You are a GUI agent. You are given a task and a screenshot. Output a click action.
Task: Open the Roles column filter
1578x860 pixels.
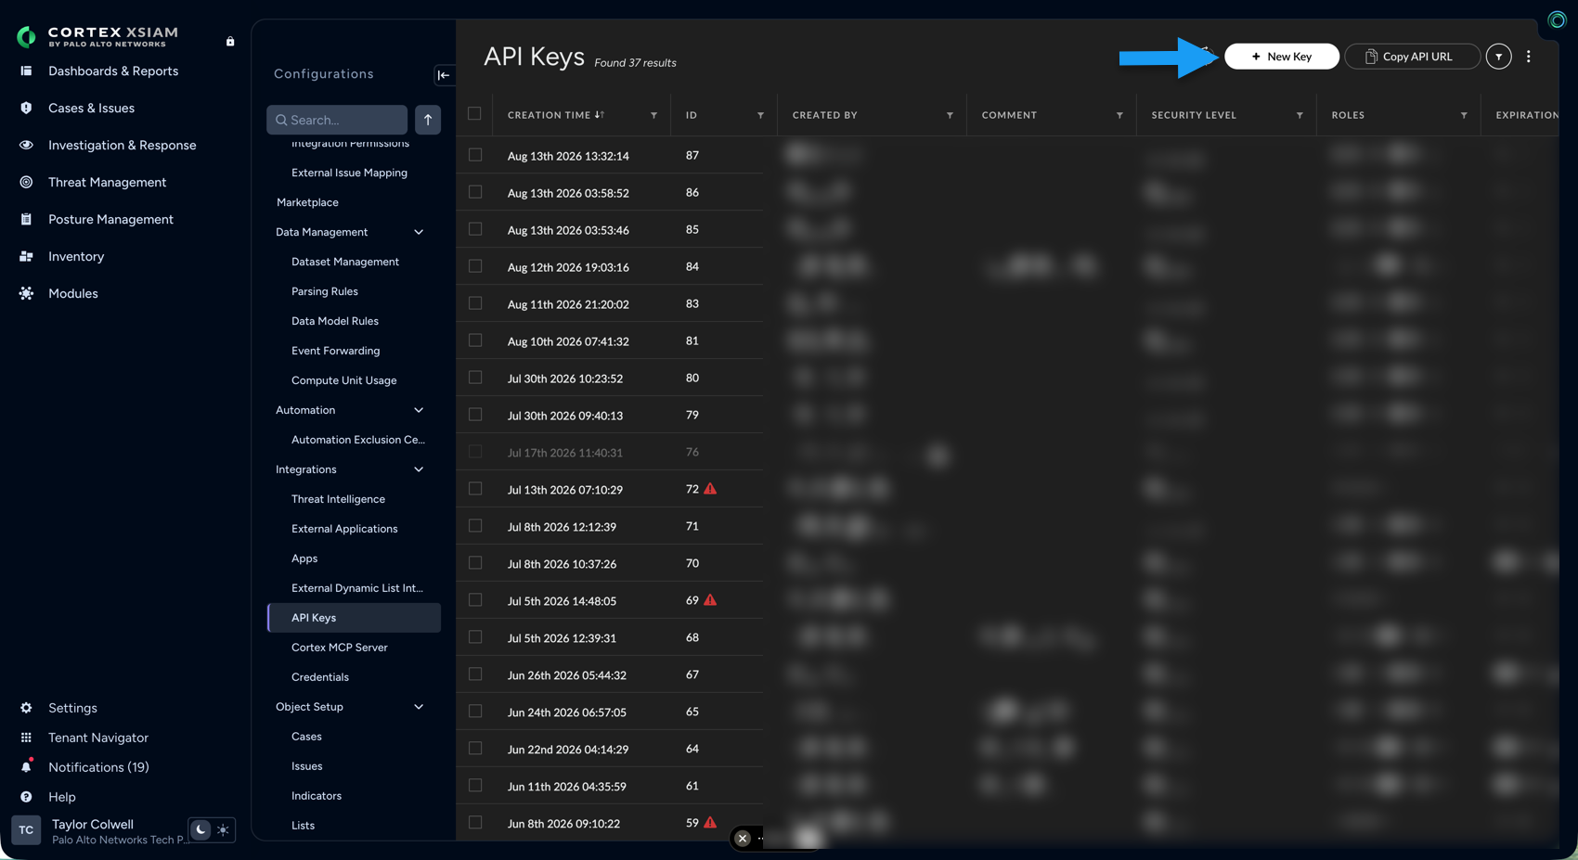pos(1465,116)
